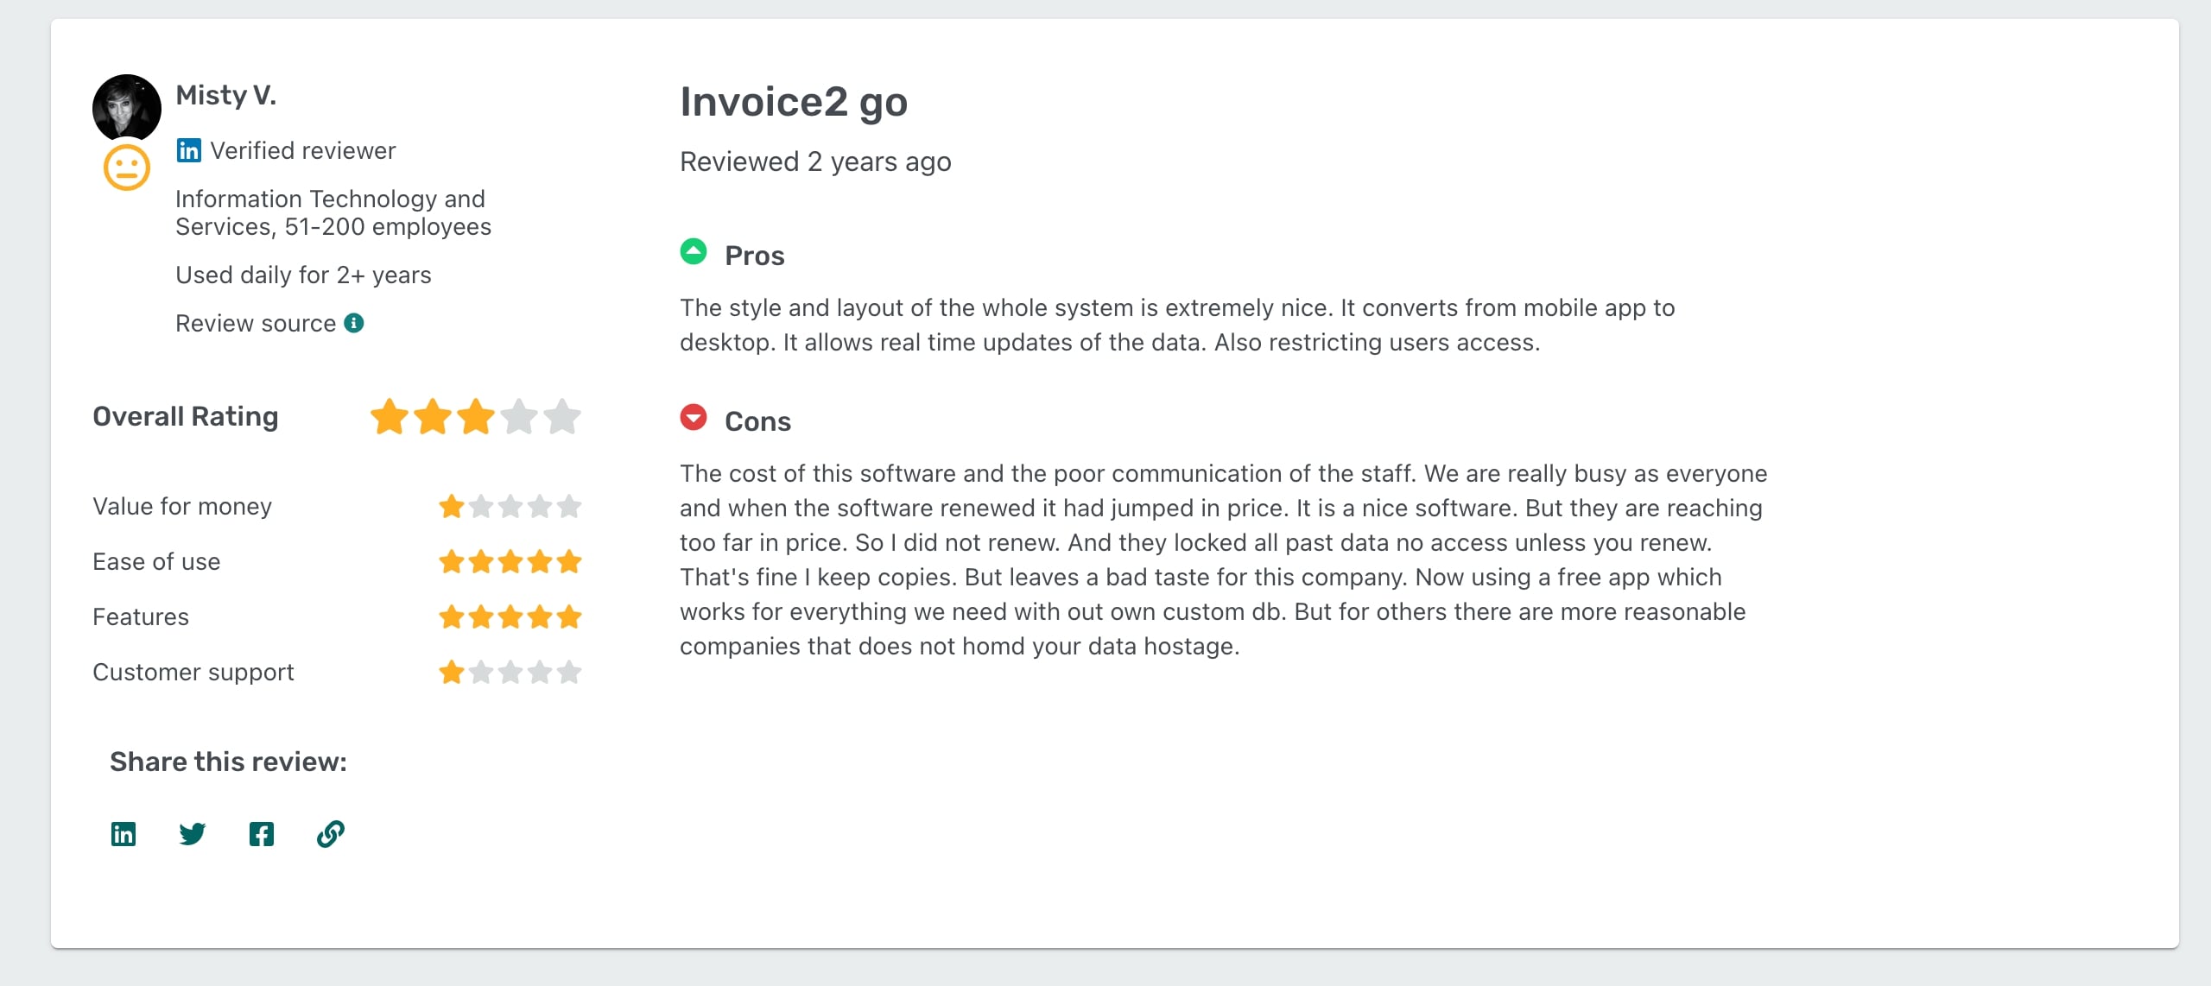Screen dimensions: 2211x986
Task: Select the third Overall Rating star
Action: click(477, 416)
